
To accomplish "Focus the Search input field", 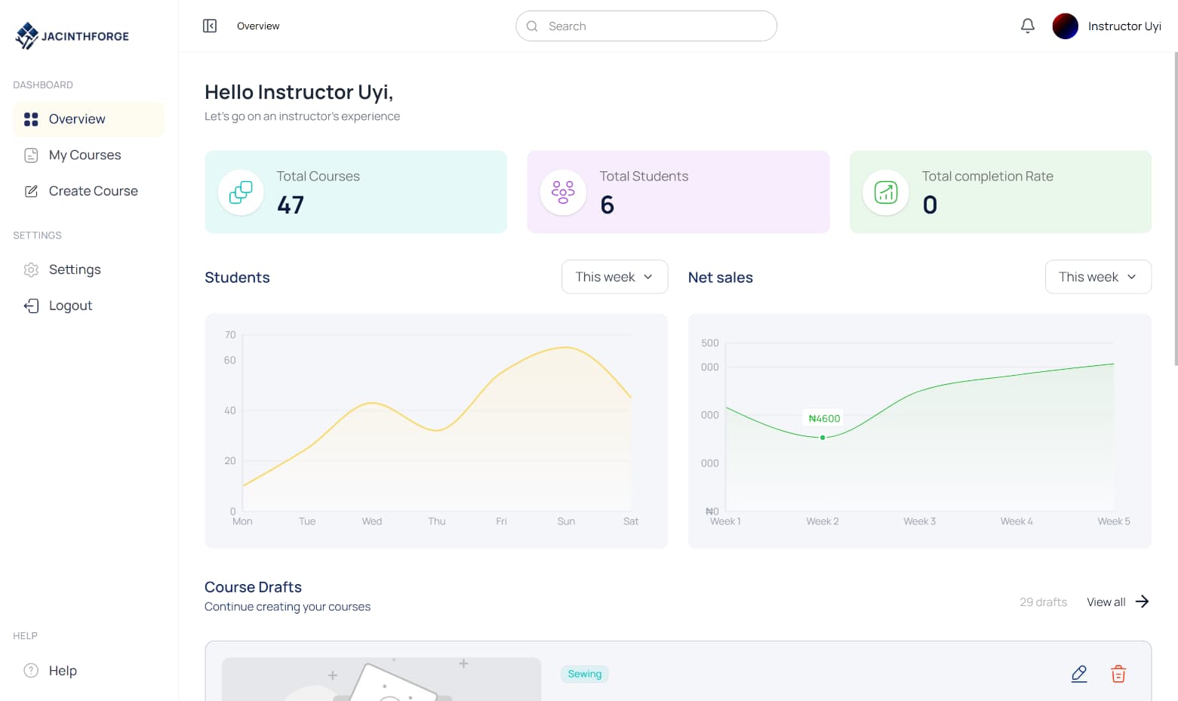I will click(x=647, y=26).
